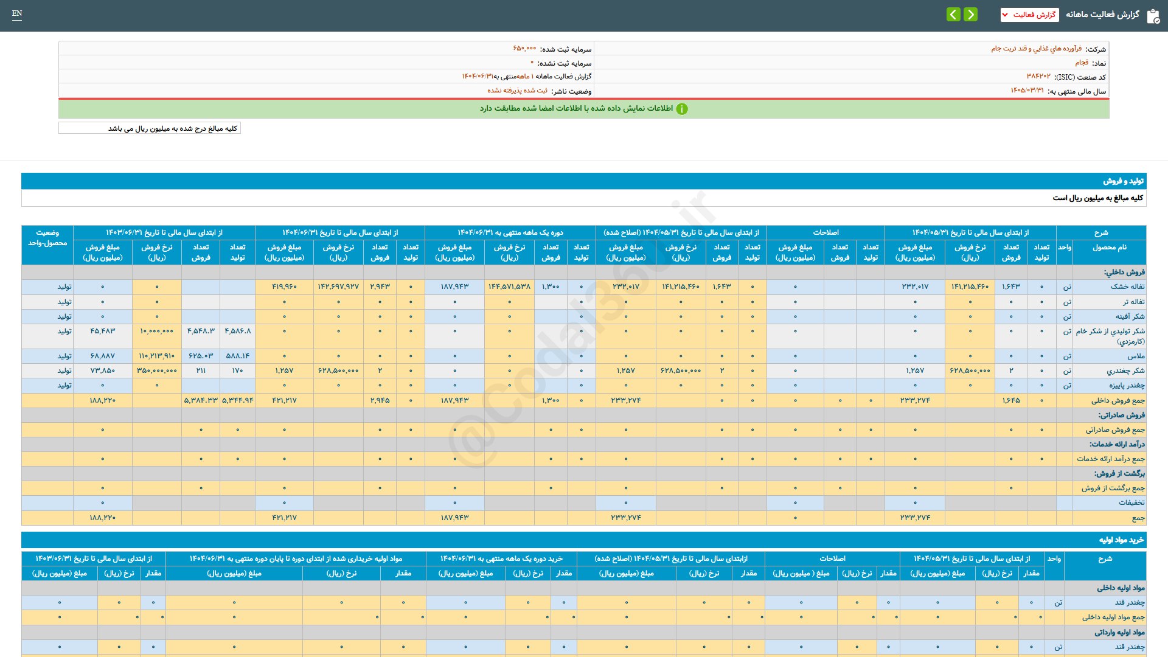Switch language with the EN link
Image resolution: width=1168 pixels, height=657 pixels.
pyautogui.click(x=17, y=13)
